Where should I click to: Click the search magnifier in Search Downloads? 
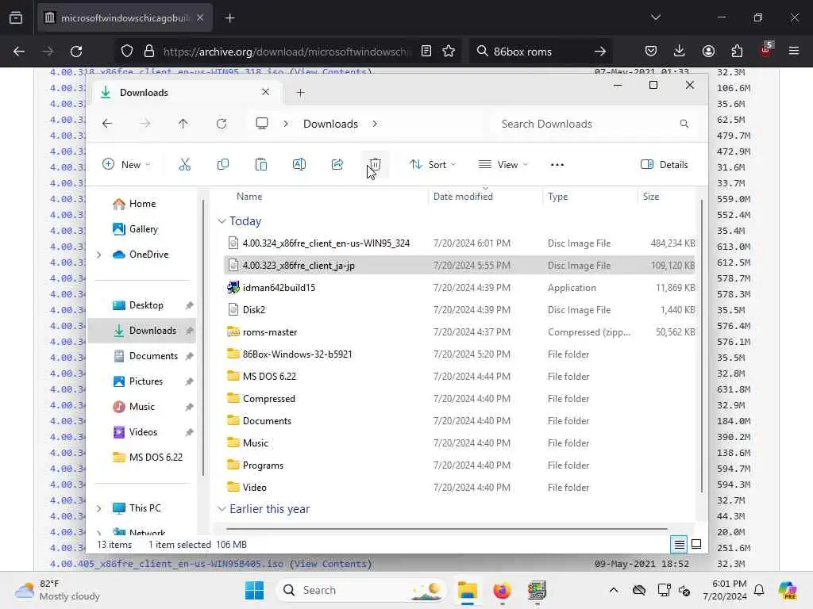[x=684, y=124]
